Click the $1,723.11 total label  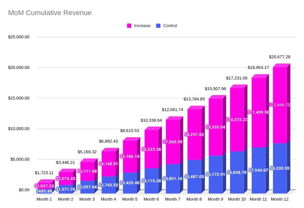(44, 173)
